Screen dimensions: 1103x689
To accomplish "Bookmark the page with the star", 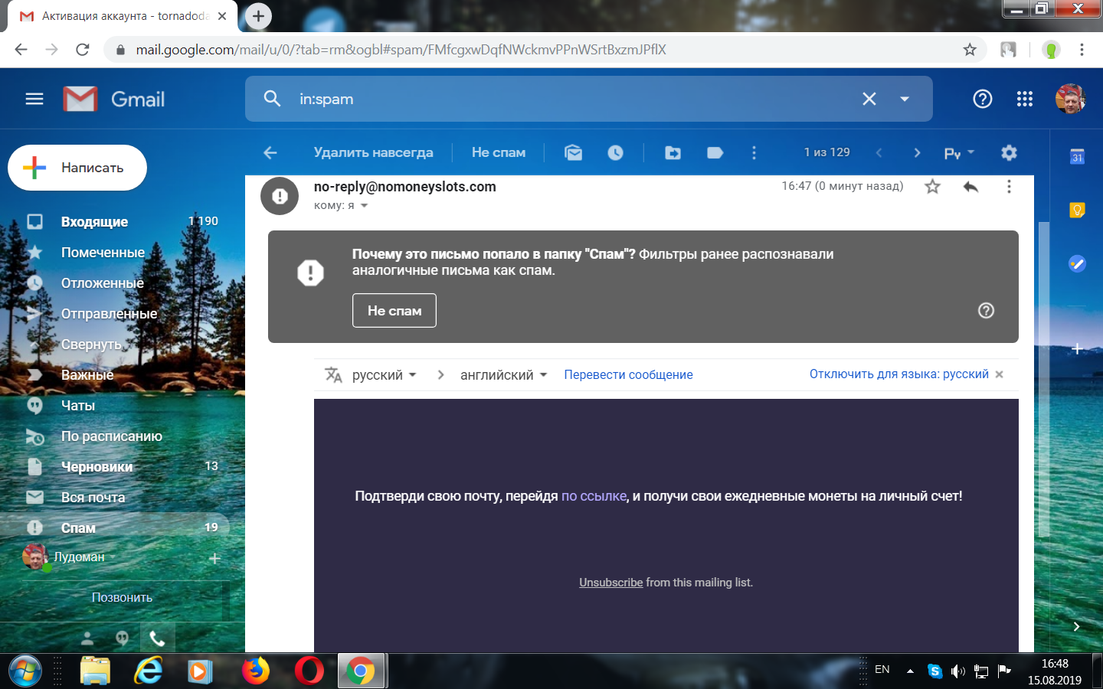I will [970, 50].
